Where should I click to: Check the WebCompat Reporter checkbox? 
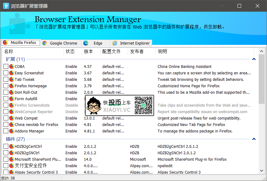pos(6,112)
